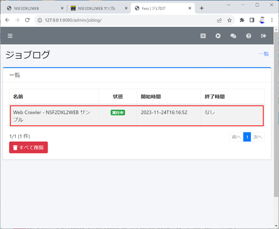Screen dimensions: 279x229
Task: Share this page using the share icon
Action: pyautogui.click(x=219, y=20)
